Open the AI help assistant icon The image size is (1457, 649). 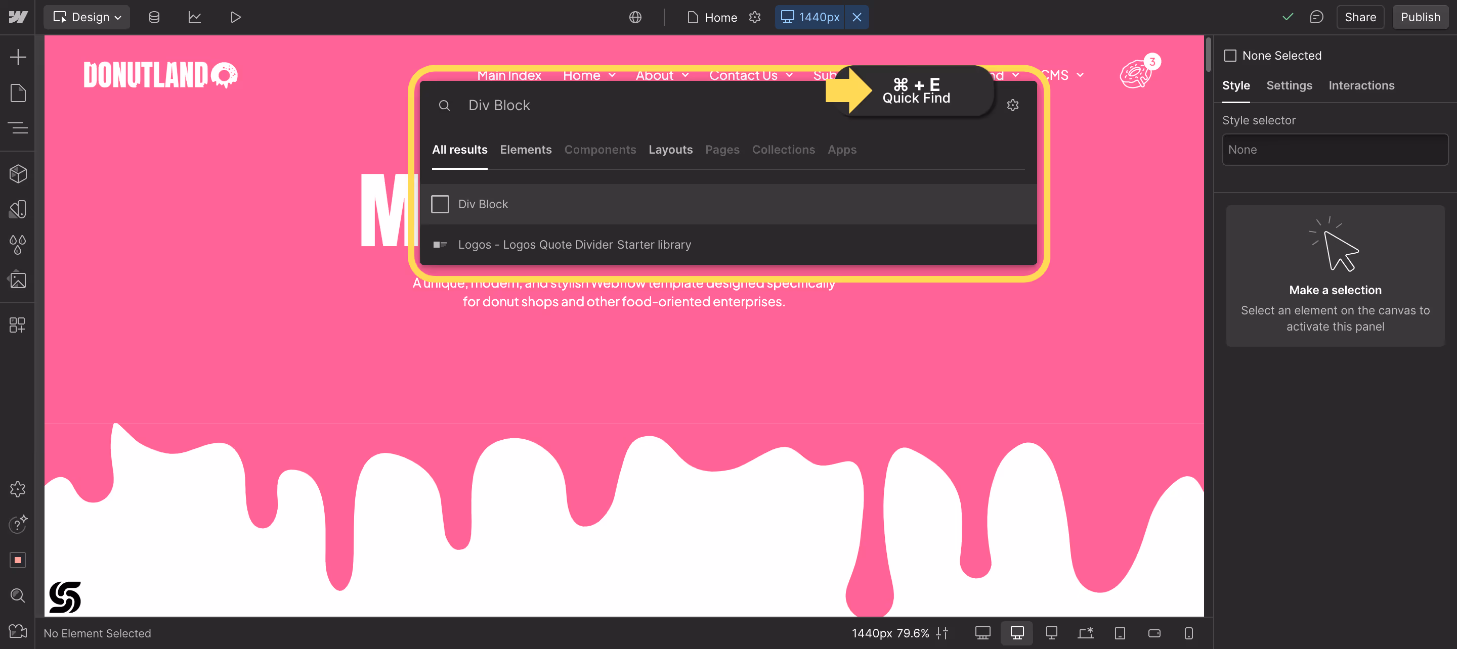coord(18,524)
